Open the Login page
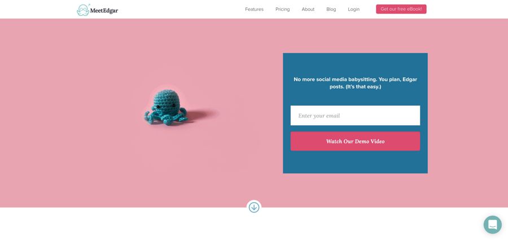 354,9
